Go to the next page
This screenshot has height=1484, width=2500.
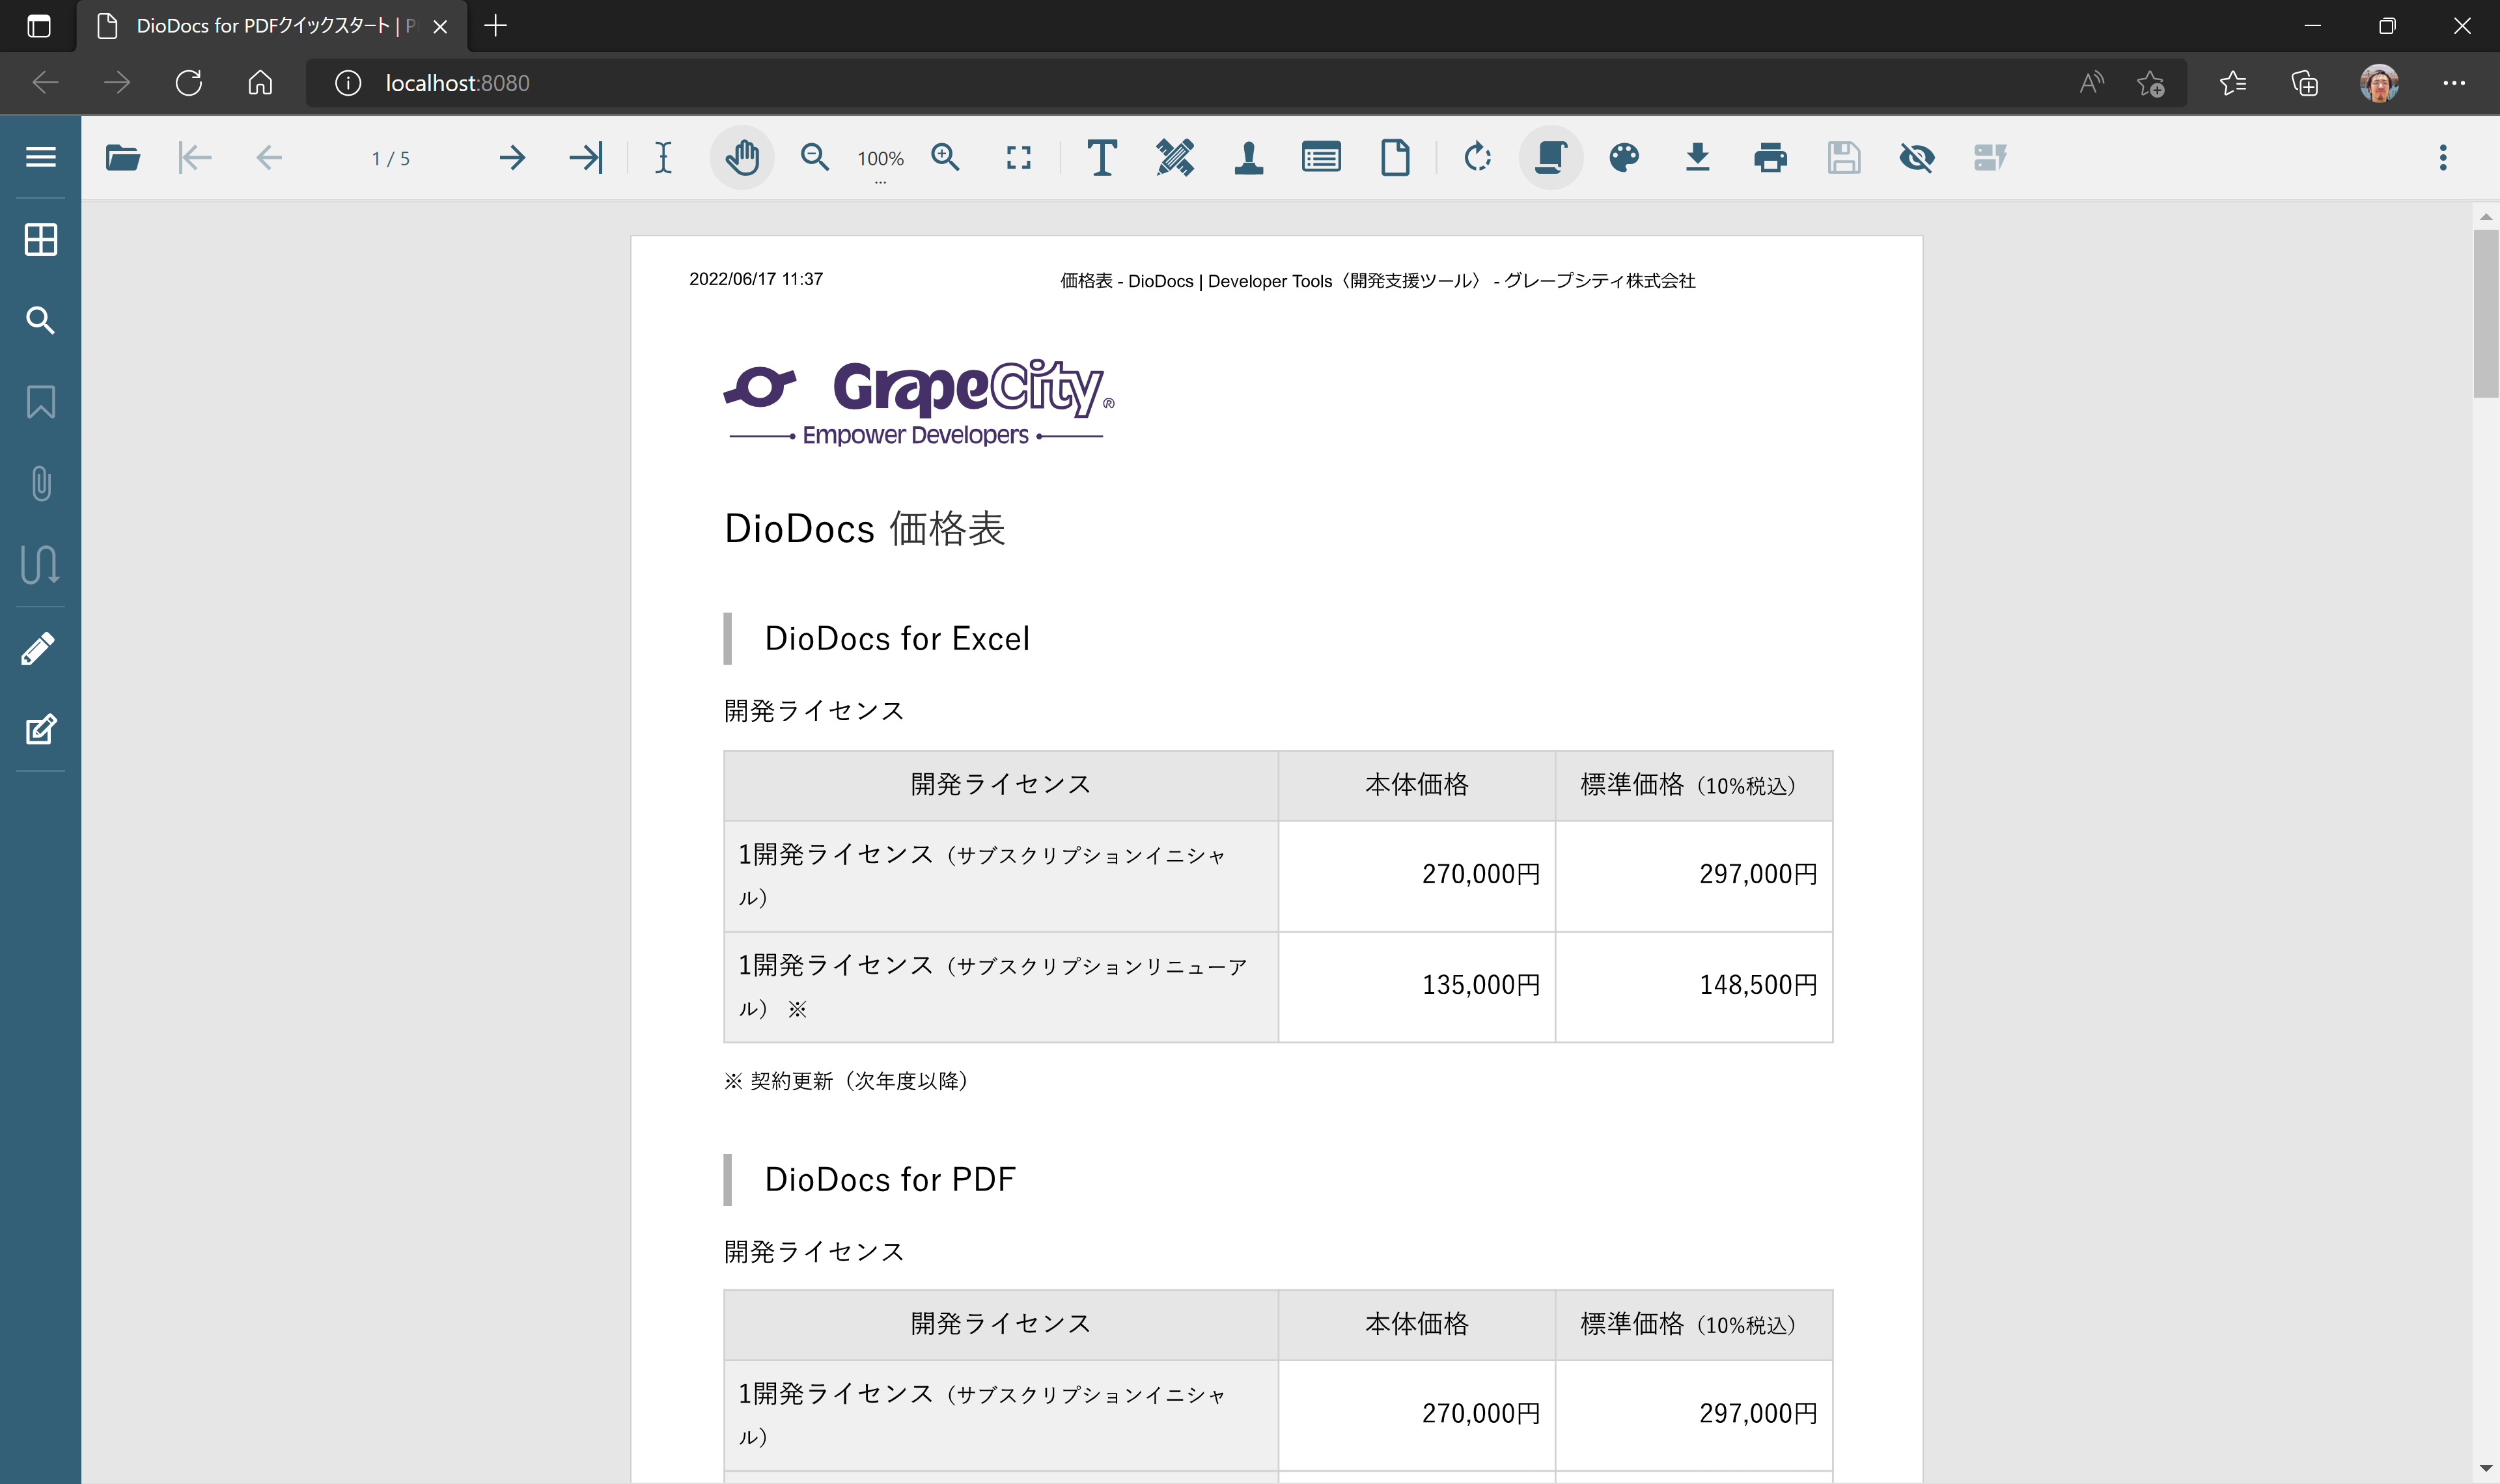512,157
